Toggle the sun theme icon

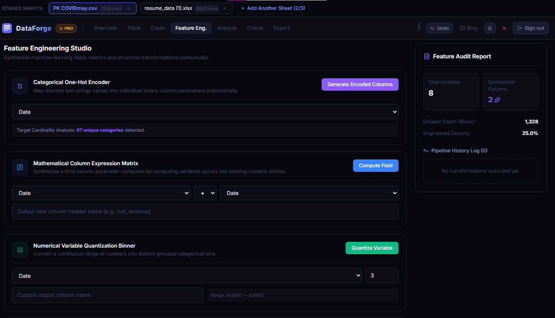pyautogui.click(x=490, y=28)
